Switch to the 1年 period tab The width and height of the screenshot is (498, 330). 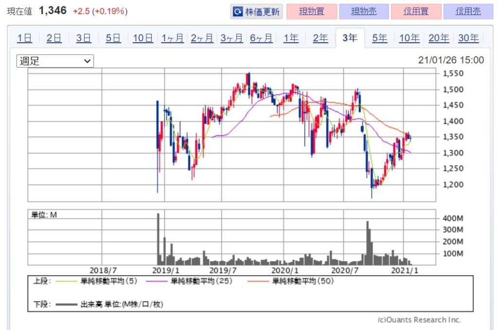click(x=291, y=38)
